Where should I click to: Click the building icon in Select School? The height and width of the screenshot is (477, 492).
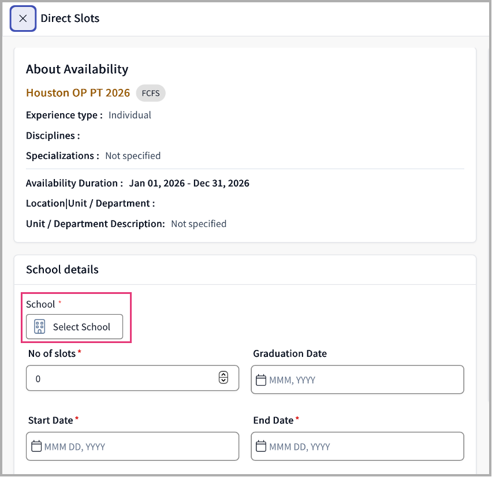39,327
